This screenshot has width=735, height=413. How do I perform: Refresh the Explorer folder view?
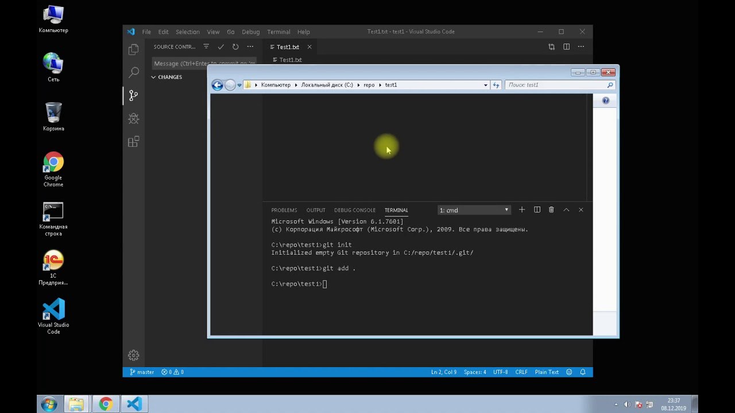point(496,85)
